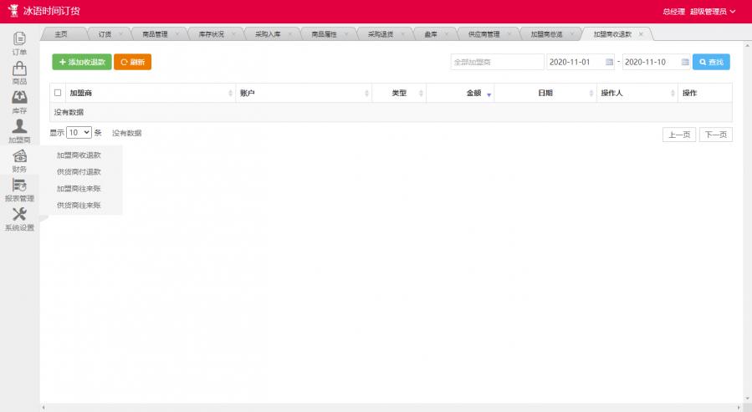Click calendar icon in start date field
752x412 pixels.
click(x=609, y=62)
